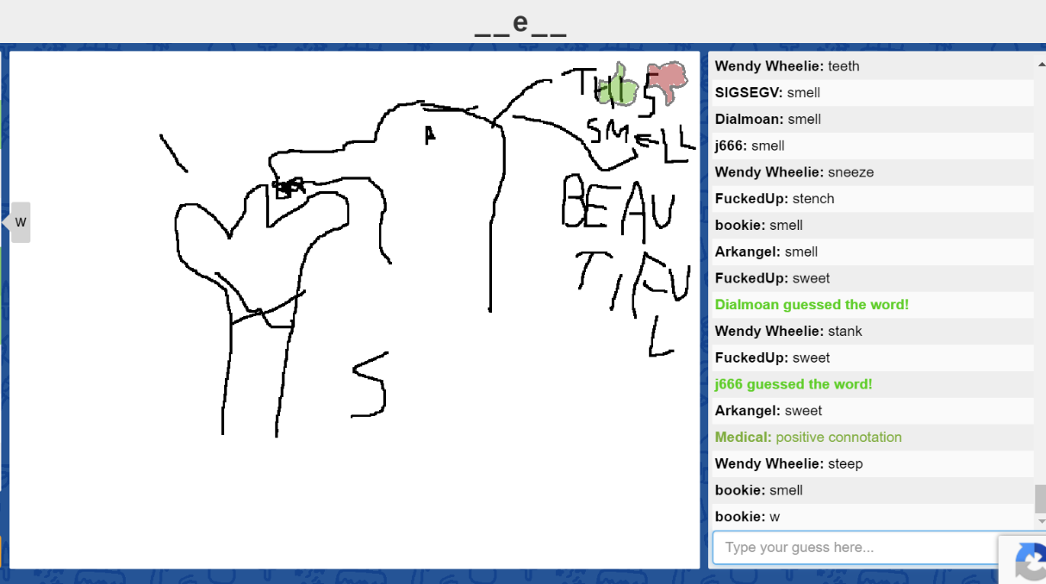The height and width of the screenshot is (584, 1046).
Task: Click the word hint '__e__' at top
Action: pyautogui.click(x=520, y=24)
